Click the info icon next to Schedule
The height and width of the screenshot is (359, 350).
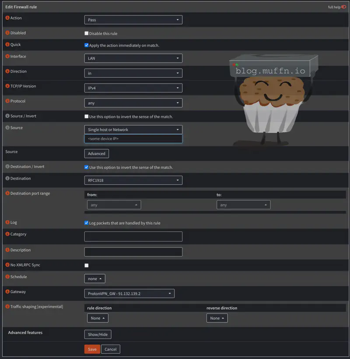7,277
